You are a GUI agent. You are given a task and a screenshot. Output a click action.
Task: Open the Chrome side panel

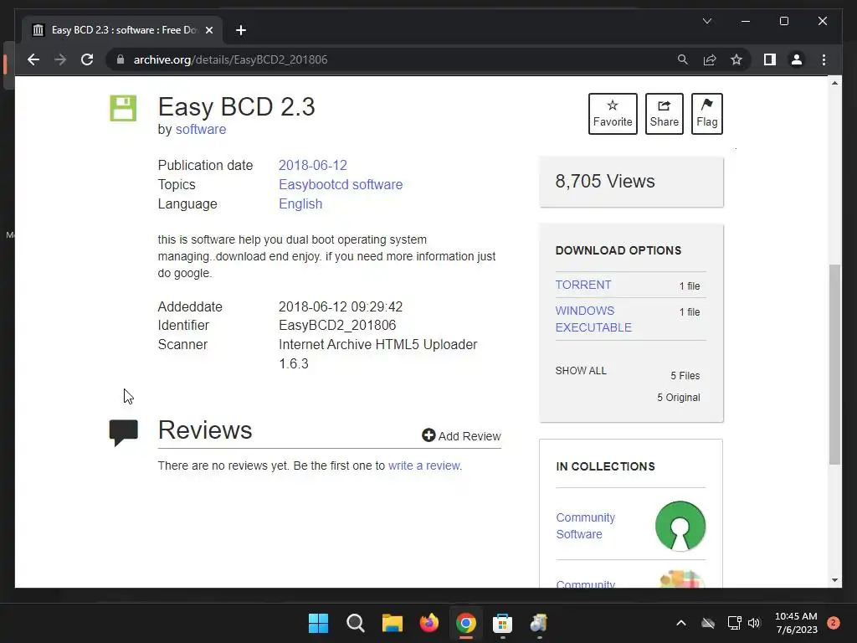point(770,59)
